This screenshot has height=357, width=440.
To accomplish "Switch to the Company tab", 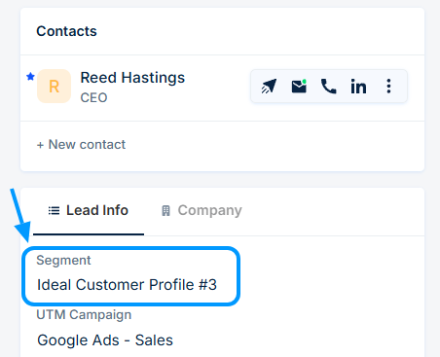I will pos(202,210).
